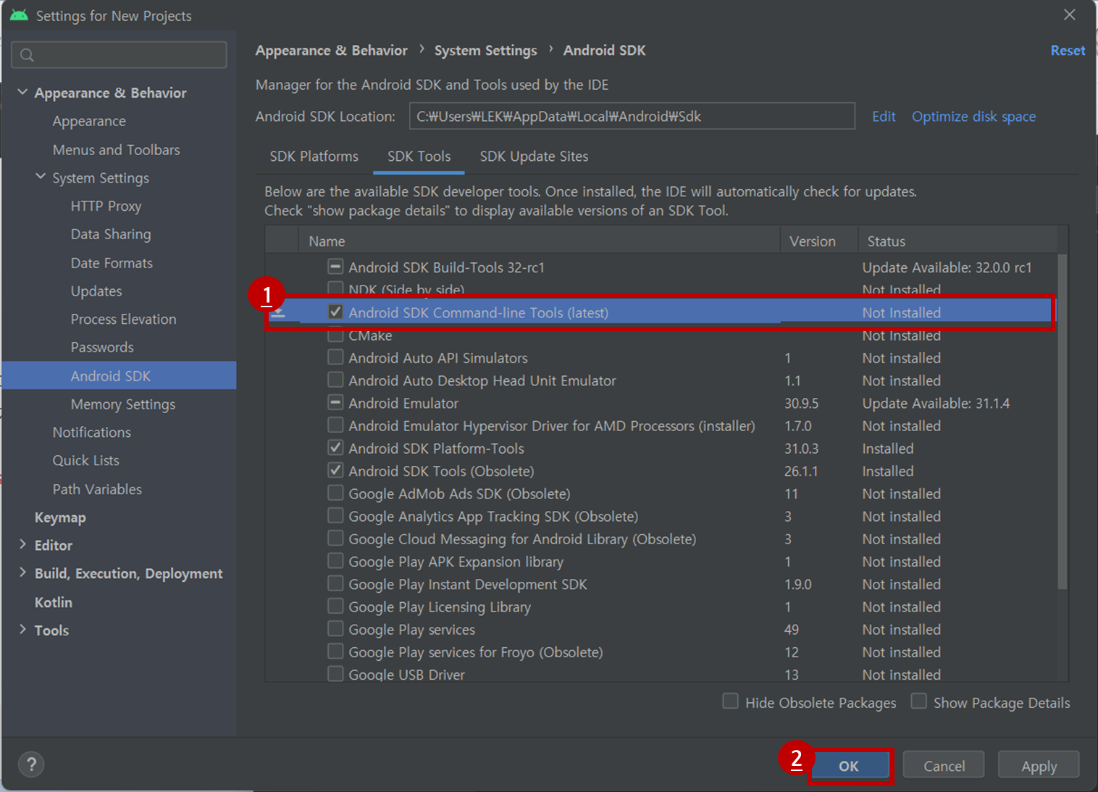Select Data Sharing in settings tree
Image resolution: width=1098 pixels, height=792 pixels.
[x=111, y=234]
